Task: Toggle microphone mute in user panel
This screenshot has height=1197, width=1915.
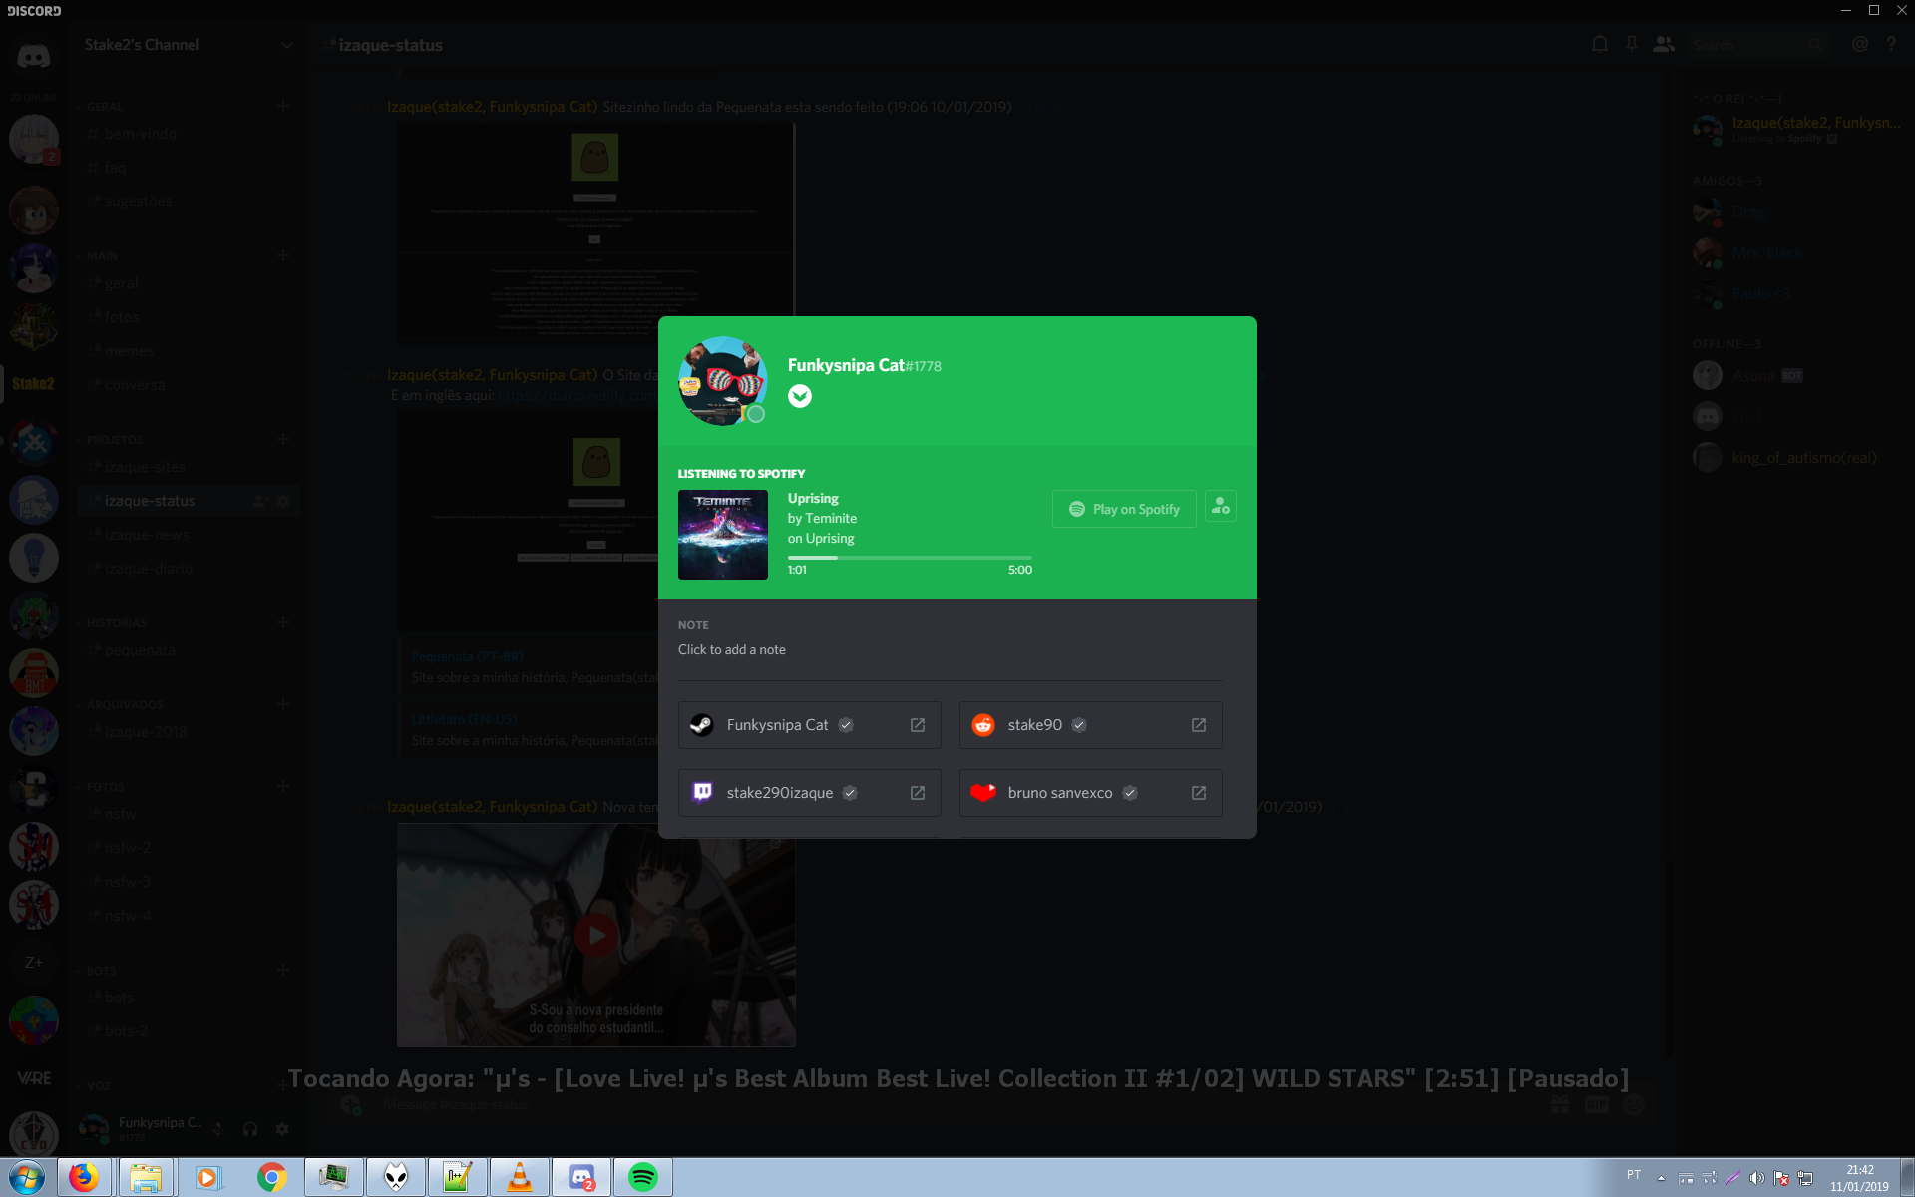Action: 218,1129
